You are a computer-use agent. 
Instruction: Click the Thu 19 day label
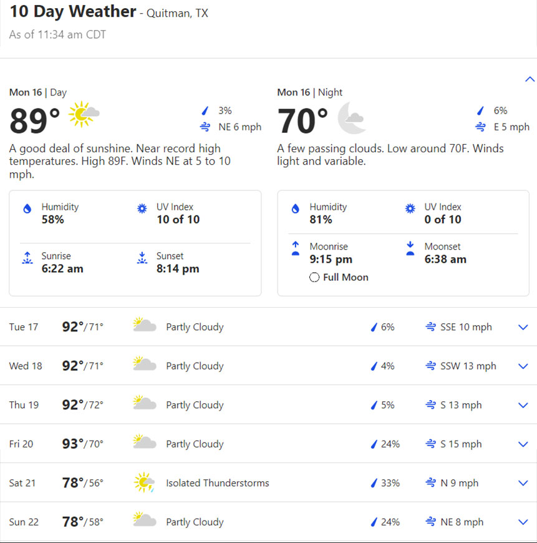click(24, 405)
